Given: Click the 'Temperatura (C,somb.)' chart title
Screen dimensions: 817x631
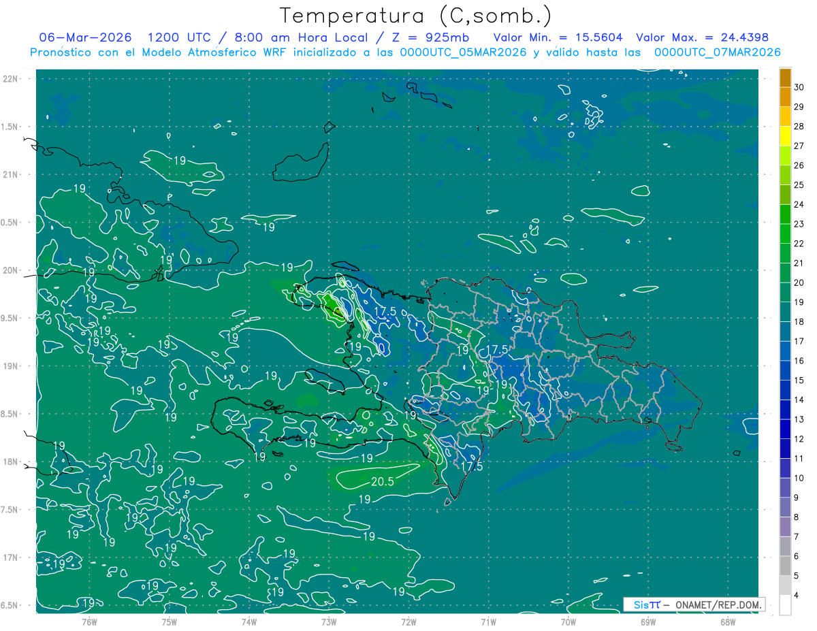Looking at the screenshot, I should pyautogui.click(x=416, y=16).
